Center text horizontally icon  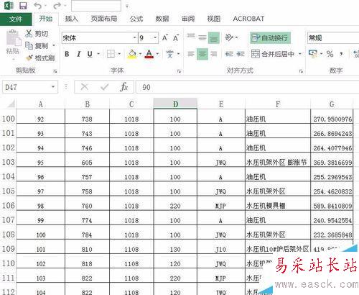(x=202, y=54)
